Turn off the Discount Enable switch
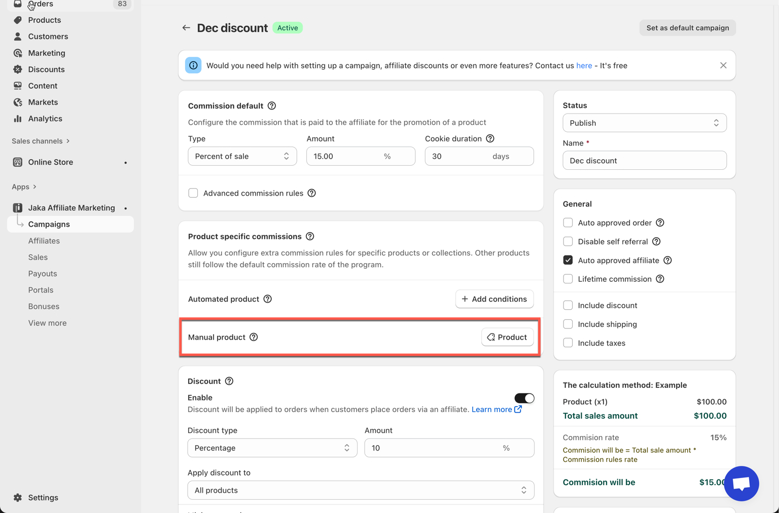The image size is (779, 513). (x=524, y=398)
